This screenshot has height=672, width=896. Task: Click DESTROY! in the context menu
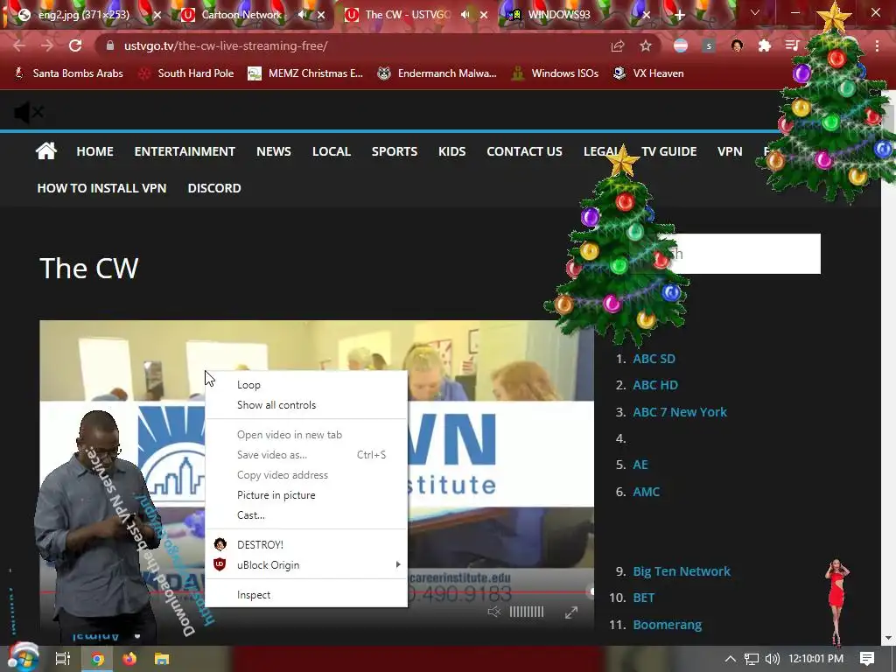(x=306, y=544)
